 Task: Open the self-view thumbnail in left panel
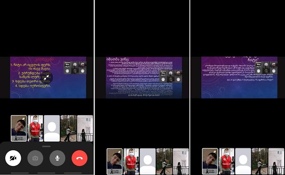(19, 128)
